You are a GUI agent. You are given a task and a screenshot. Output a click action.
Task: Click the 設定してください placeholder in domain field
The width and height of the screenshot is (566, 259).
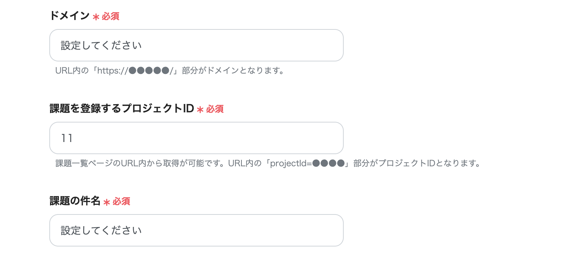[102, 45]
